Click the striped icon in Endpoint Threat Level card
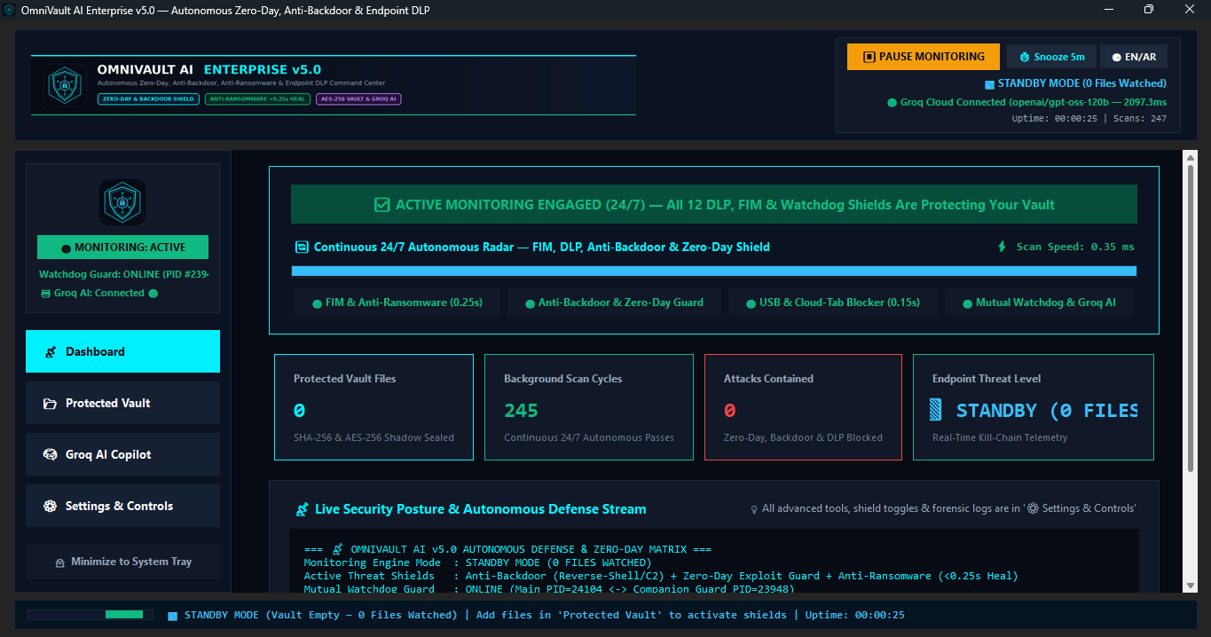The width and height of the screenshot is (1211, 637). [936, 410]
